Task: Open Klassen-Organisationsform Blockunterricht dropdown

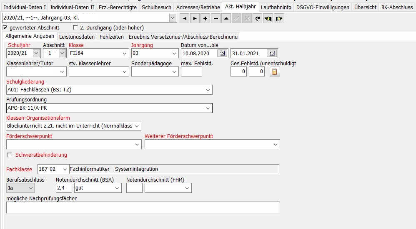Action: pyautogui.click(x=137, y=126)
